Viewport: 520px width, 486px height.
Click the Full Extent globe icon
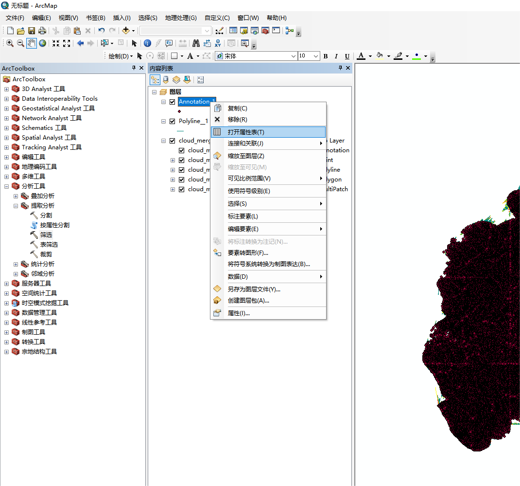point(42,43)
